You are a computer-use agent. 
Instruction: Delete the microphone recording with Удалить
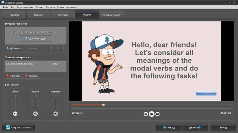pyautogui.click(x=31, y=76)
